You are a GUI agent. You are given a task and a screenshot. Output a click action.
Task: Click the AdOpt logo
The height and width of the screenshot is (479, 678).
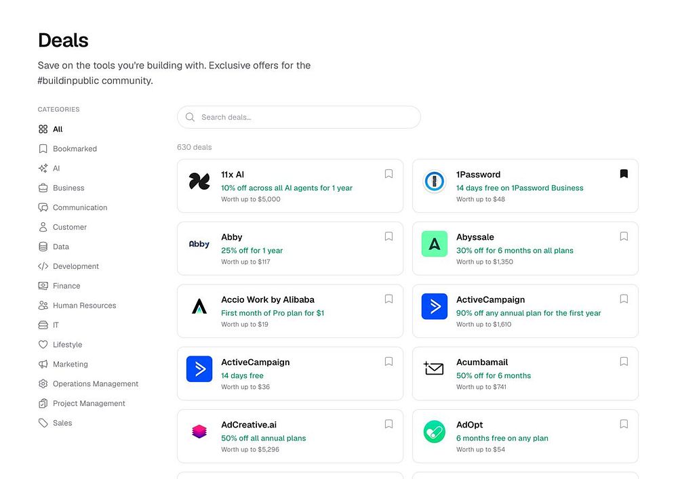click(434, 432)
